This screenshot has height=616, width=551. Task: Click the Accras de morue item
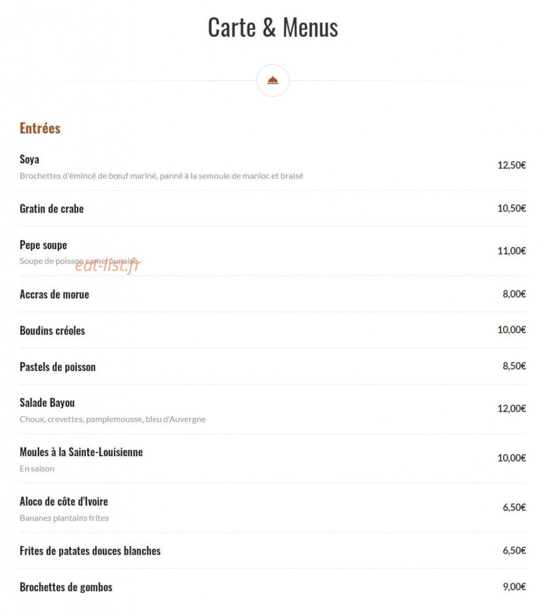[x=54, y=294]
